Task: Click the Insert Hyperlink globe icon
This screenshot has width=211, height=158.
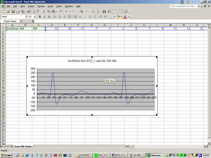Action: [82, 12]
